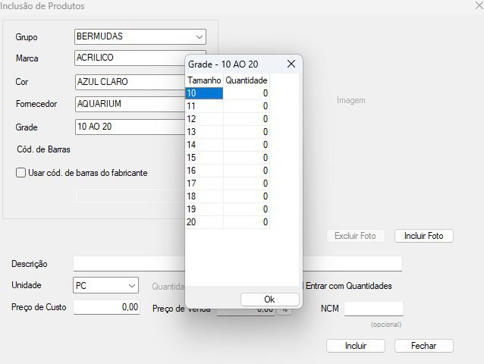Image resolution: width=484 pixels, height=364 pixels.
Task: Click the Entrar com Quantidades label
Action: pyautogui.click(x=349, y=286)
